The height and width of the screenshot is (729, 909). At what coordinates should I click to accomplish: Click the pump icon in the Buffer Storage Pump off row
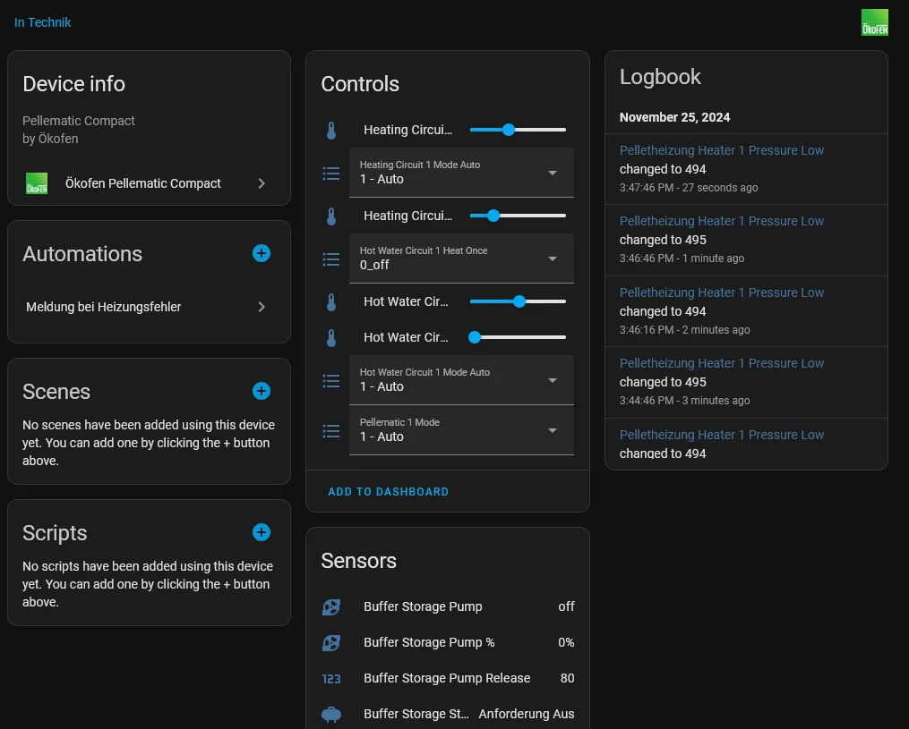pyautogui.click(x=331, y=606)
